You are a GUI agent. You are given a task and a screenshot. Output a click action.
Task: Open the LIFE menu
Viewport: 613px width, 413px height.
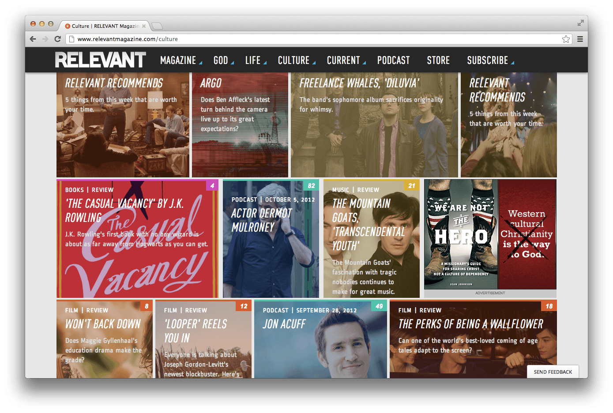coord(253,60)
